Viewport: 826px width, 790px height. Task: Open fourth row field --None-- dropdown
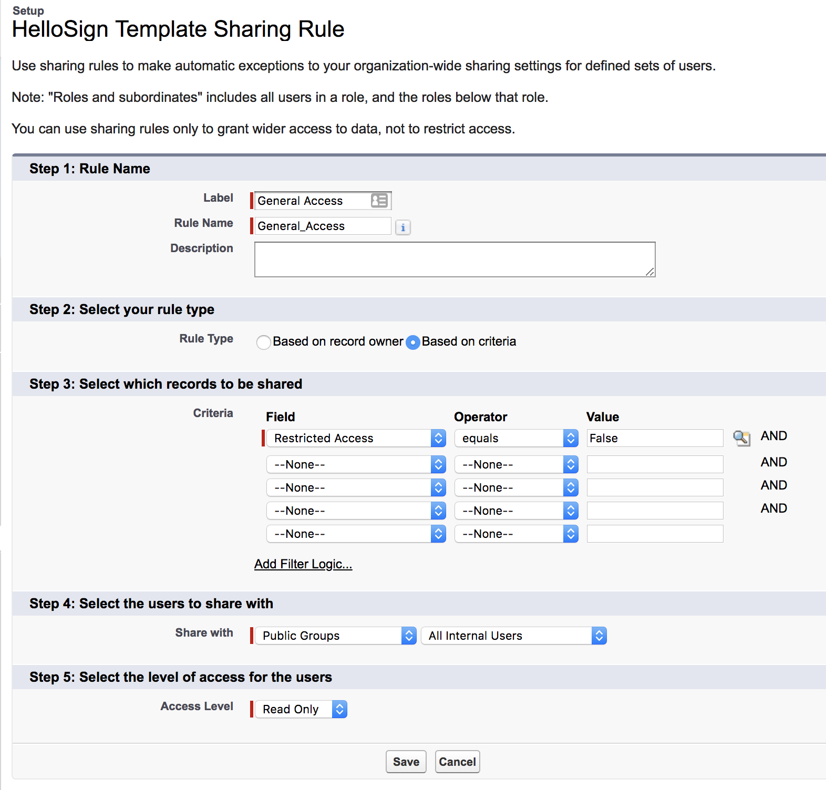click(x=356, y=511)
